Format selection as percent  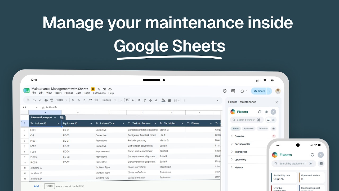click(x=79, y=100)
